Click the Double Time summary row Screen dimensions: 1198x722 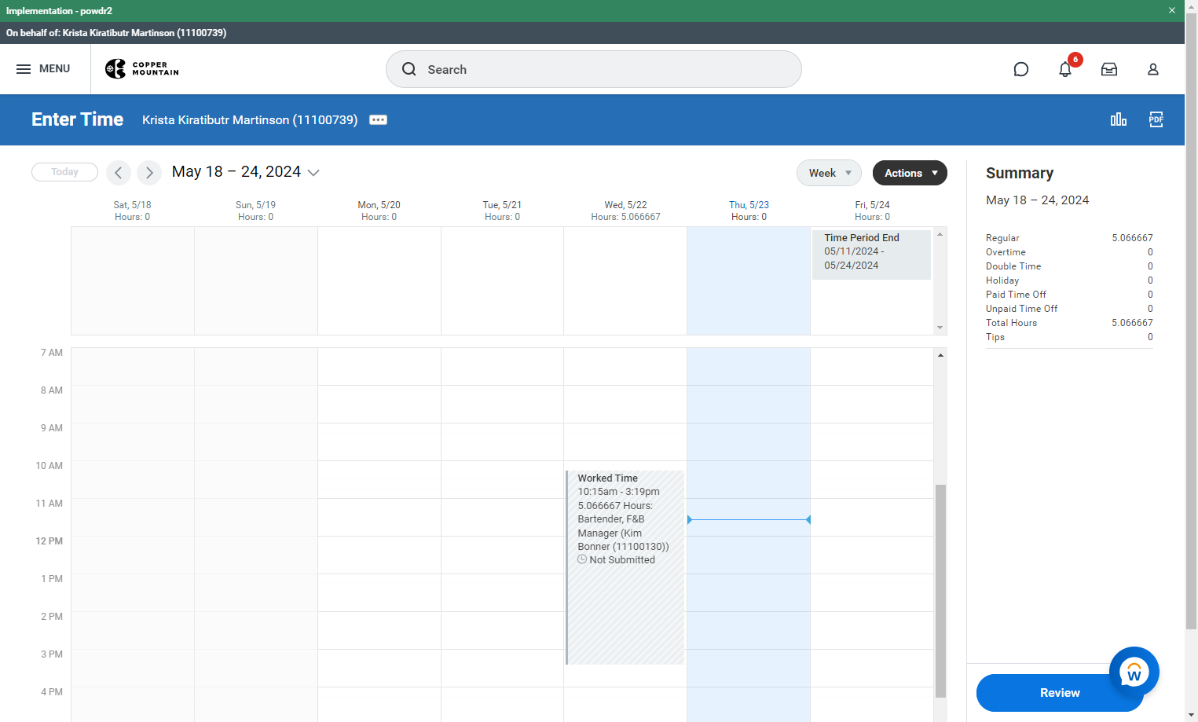click(1069, 266)
